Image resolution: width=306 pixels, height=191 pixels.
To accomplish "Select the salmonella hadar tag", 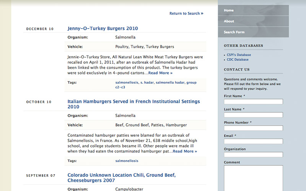I will pos(170,82).
